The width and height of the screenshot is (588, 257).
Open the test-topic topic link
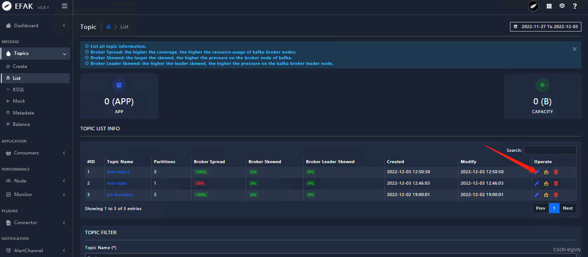117,183
